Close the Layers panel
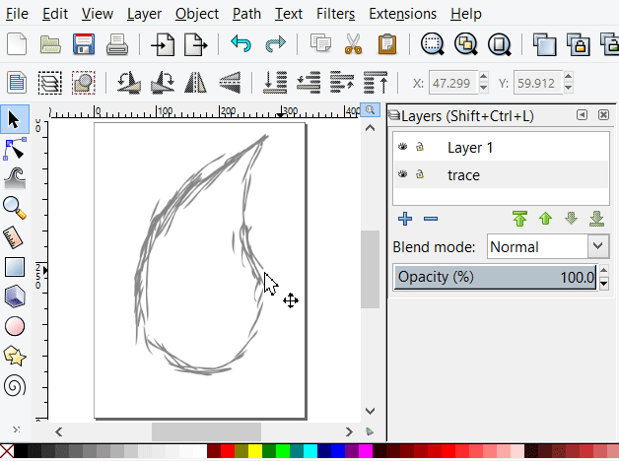This screenshot has width=619, height=461. (603, 115)
